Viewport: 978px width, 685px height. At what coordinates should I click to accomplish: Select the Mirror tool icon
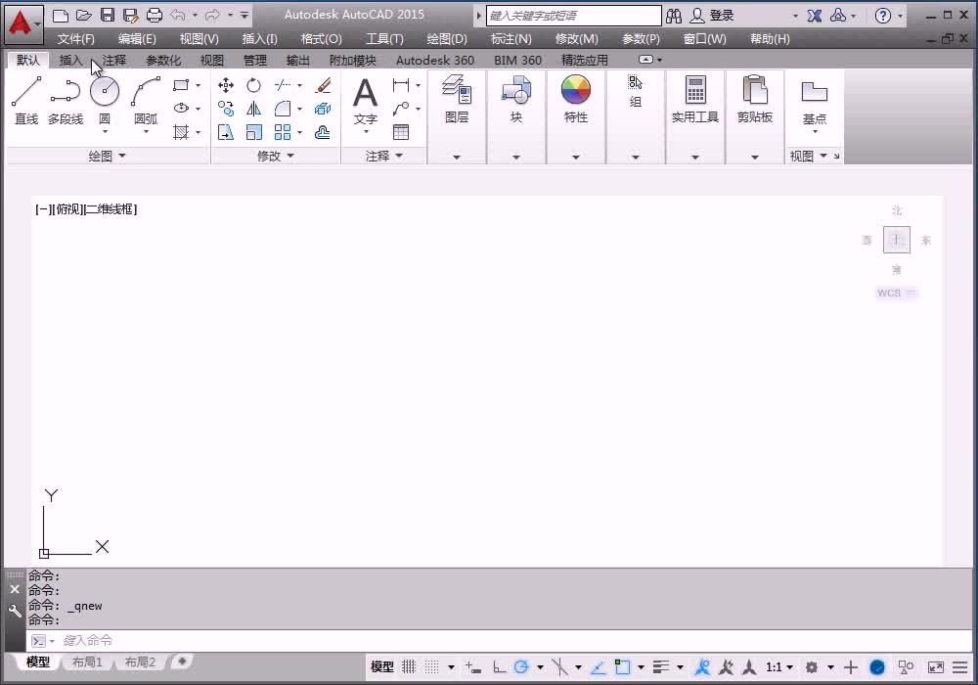[x=253, y=109]
